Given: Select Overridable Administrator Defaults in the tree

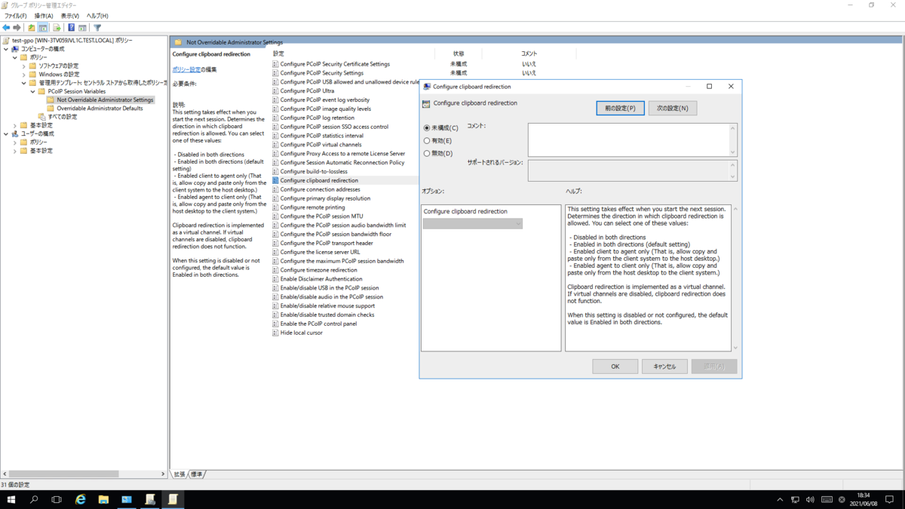Looking at the screenshot, I should [x=100, y=109].
